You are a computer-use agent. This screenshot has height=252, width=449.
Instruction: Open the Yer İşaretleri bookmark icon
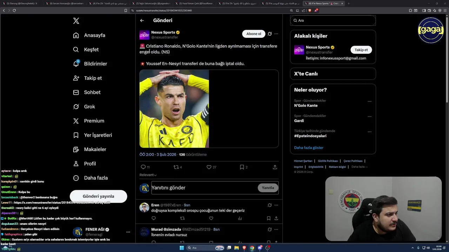pos(76,135)
